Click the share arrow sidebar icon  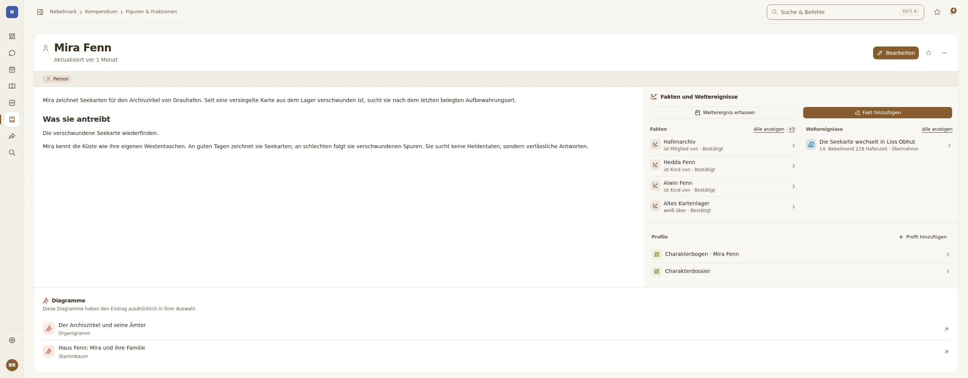pos(12,136)
